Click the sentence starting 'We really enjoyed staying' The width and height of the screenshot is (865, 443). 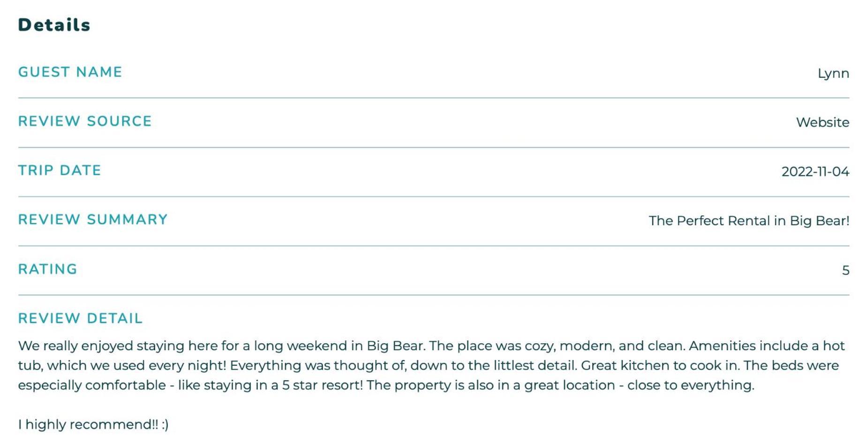pyautogui.click(x=221, y=346)
